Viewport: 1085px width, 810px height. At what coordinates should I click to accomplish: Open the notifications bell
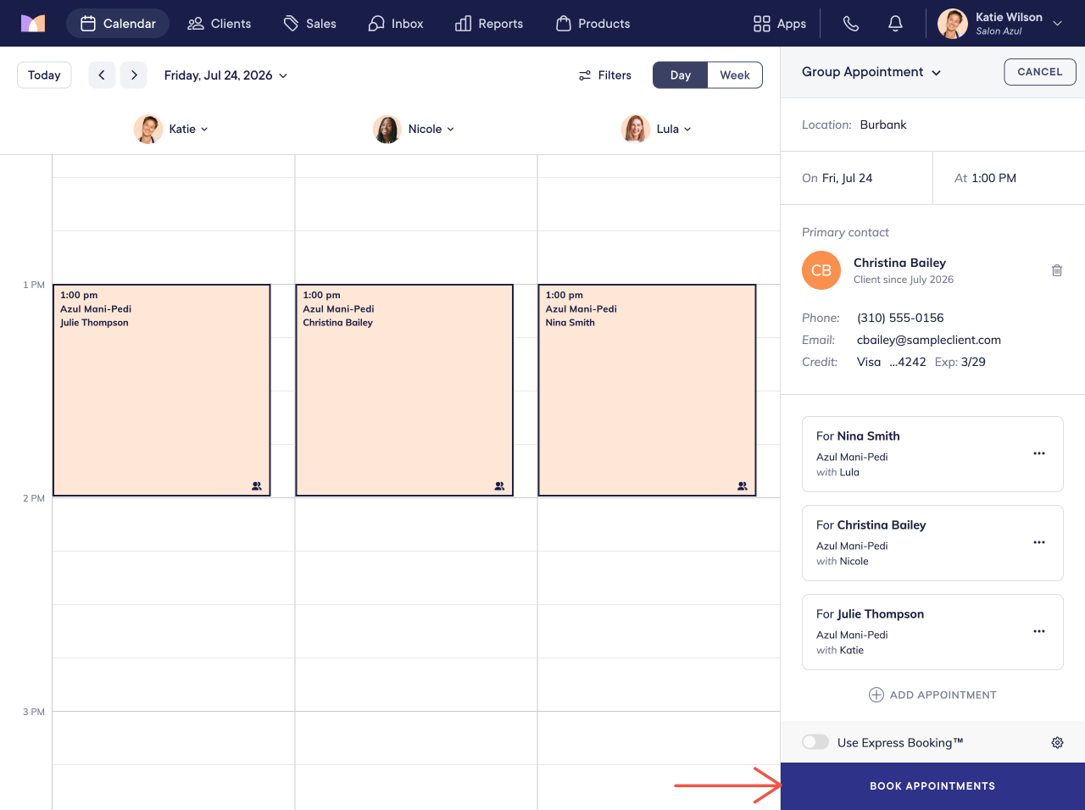pyautogui.click(x=895, y=24)
